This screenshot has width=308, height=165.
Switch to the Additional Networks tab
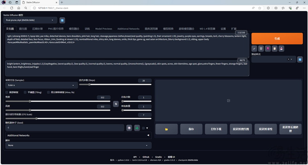tap(128, 29)
